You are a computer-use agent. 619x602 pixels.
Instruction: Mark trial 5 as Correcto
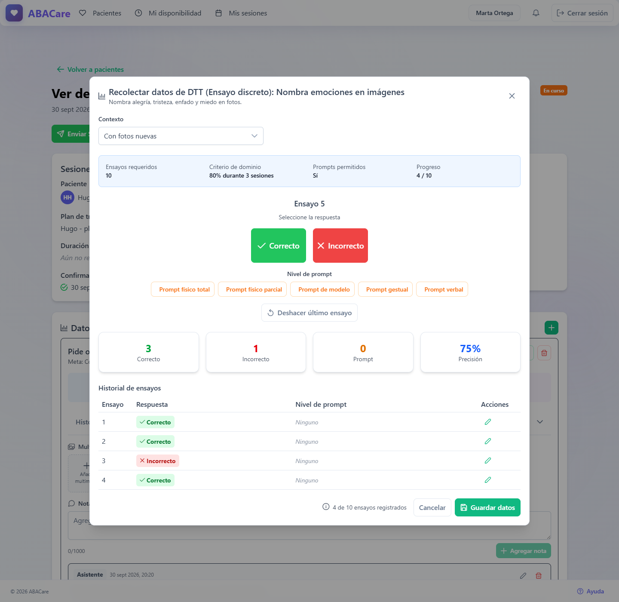[279, 246]
